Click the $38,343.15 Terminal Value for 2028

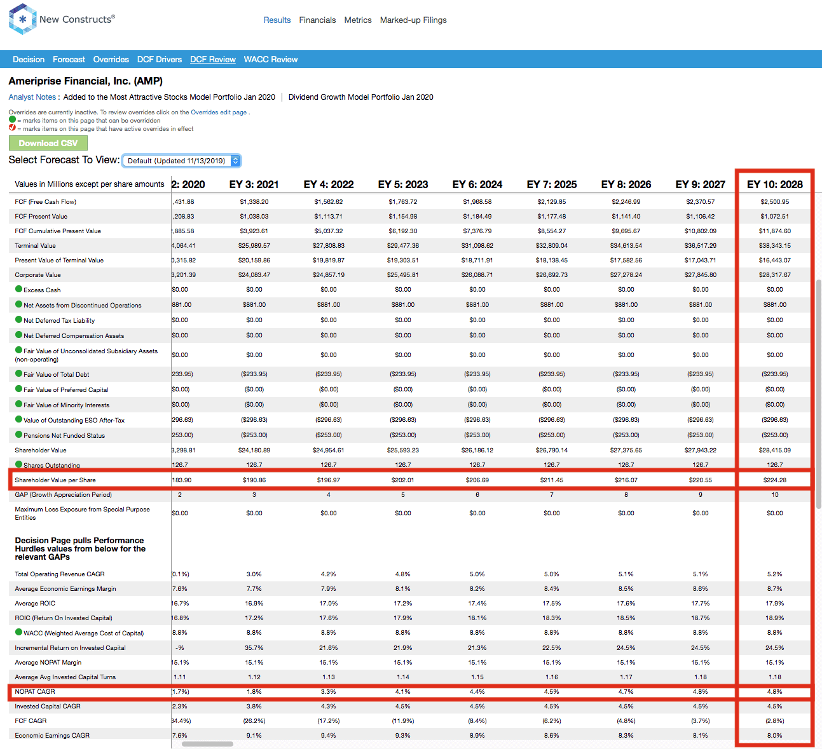[x=775, y=245]
